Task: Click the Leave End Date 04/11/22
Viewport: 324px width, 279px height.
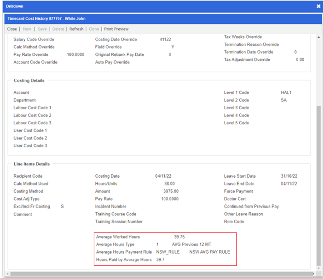Action: 288,184
